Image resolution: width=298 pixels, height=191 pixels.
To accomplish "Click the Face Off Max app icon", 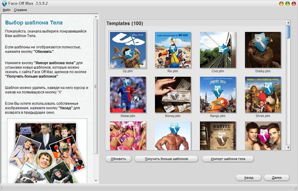I will 4,3.
